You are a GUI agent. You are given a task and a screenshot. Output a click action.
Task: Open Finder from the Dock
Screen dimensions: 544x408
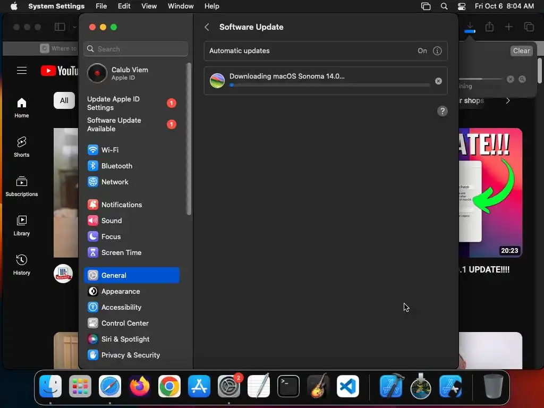tap(50, 386)
